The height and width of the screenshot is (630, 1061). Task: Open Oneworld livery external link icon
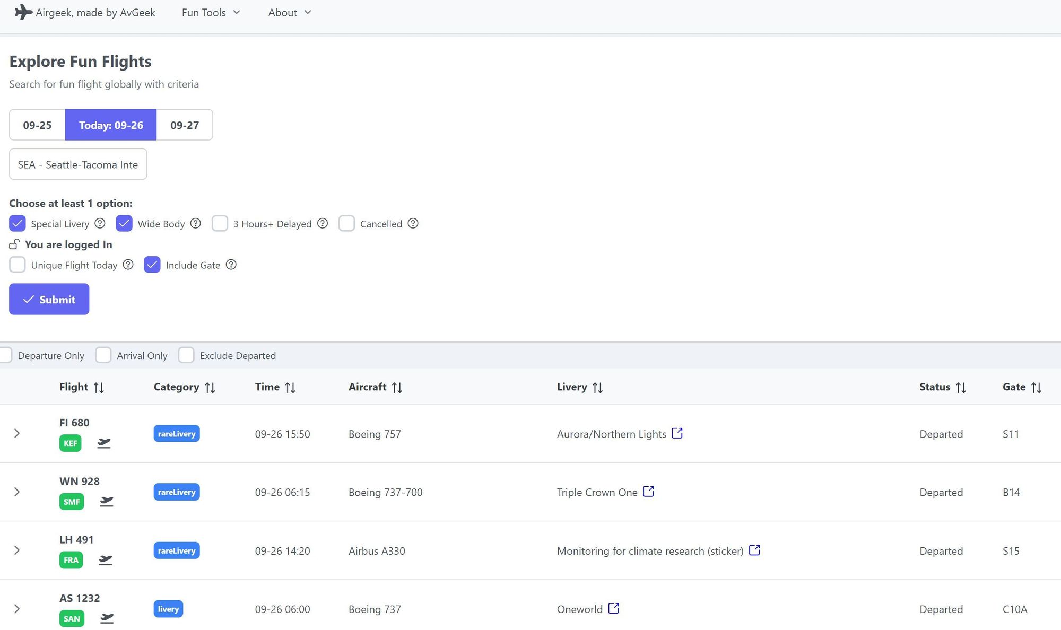click(x=614, y=608)
